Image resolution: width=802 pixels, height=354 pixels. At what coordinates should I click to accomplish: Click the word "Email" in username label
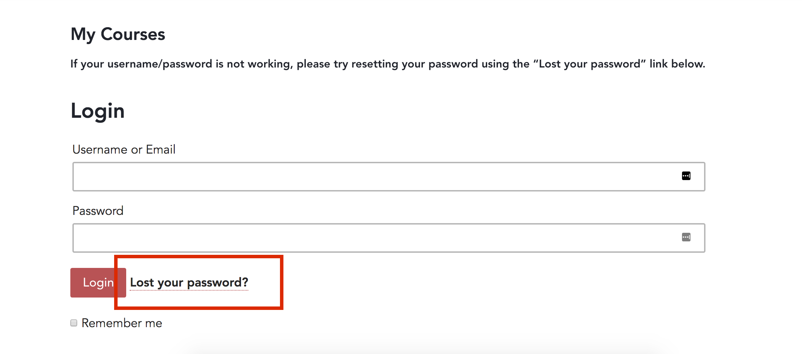(161, 149)
